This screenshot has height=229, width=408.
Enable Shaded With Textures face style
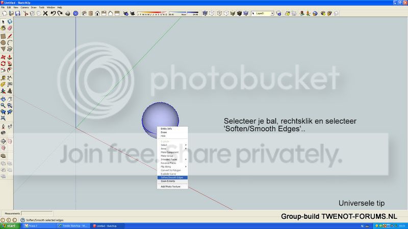(x=239, y=13)
